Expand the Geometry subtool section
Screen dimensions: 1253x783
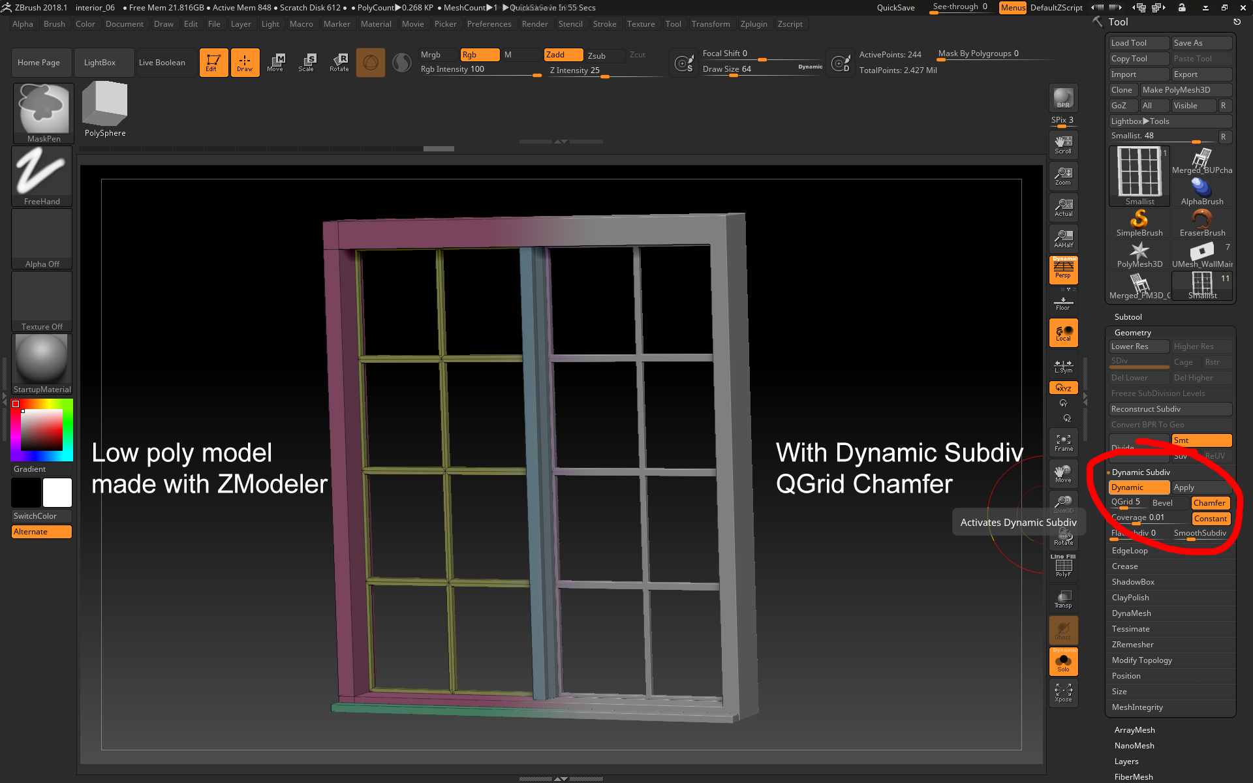pyautogui.click(x=1132, y=332)
